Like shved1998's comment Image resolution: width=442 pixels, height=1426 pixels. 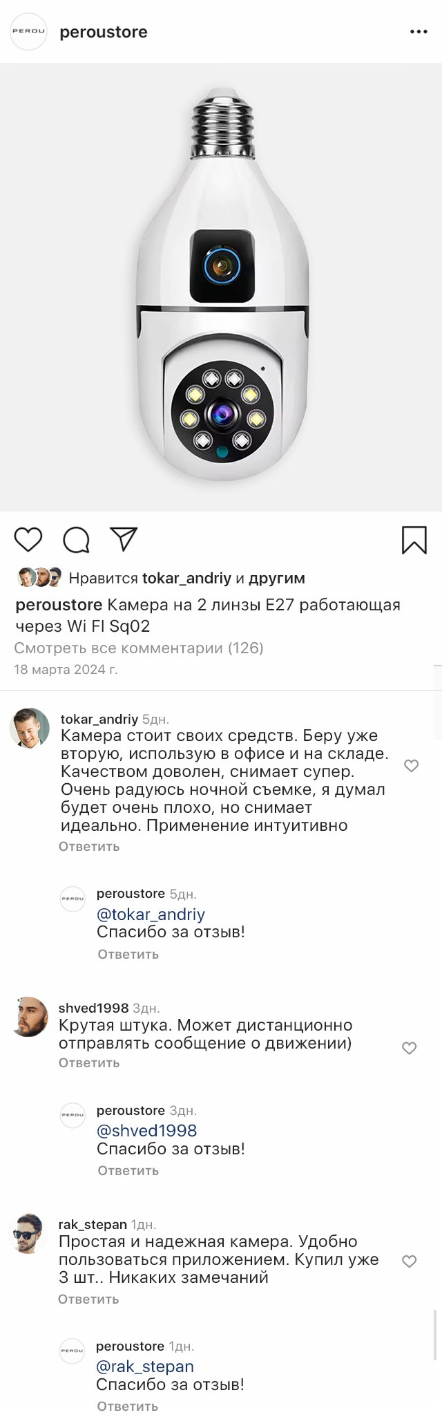point(410,1048)
